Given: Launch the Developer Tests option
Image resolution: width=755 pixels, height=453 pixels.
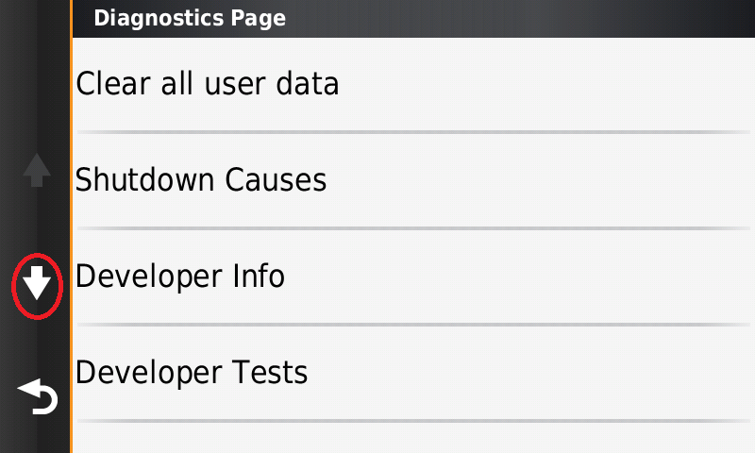Looking at the screenshot, I should tap(413, 373).
